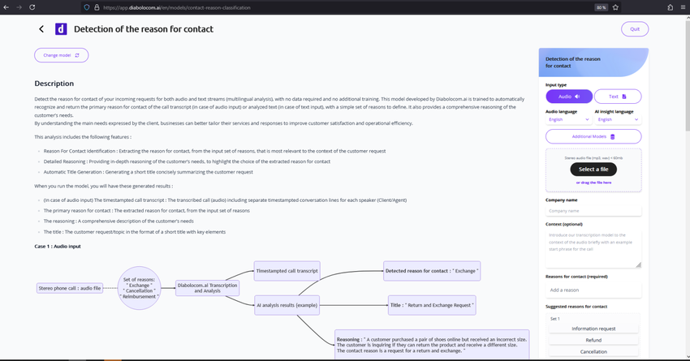Click the Change model button
690x361 pixels.
[61, 55]
